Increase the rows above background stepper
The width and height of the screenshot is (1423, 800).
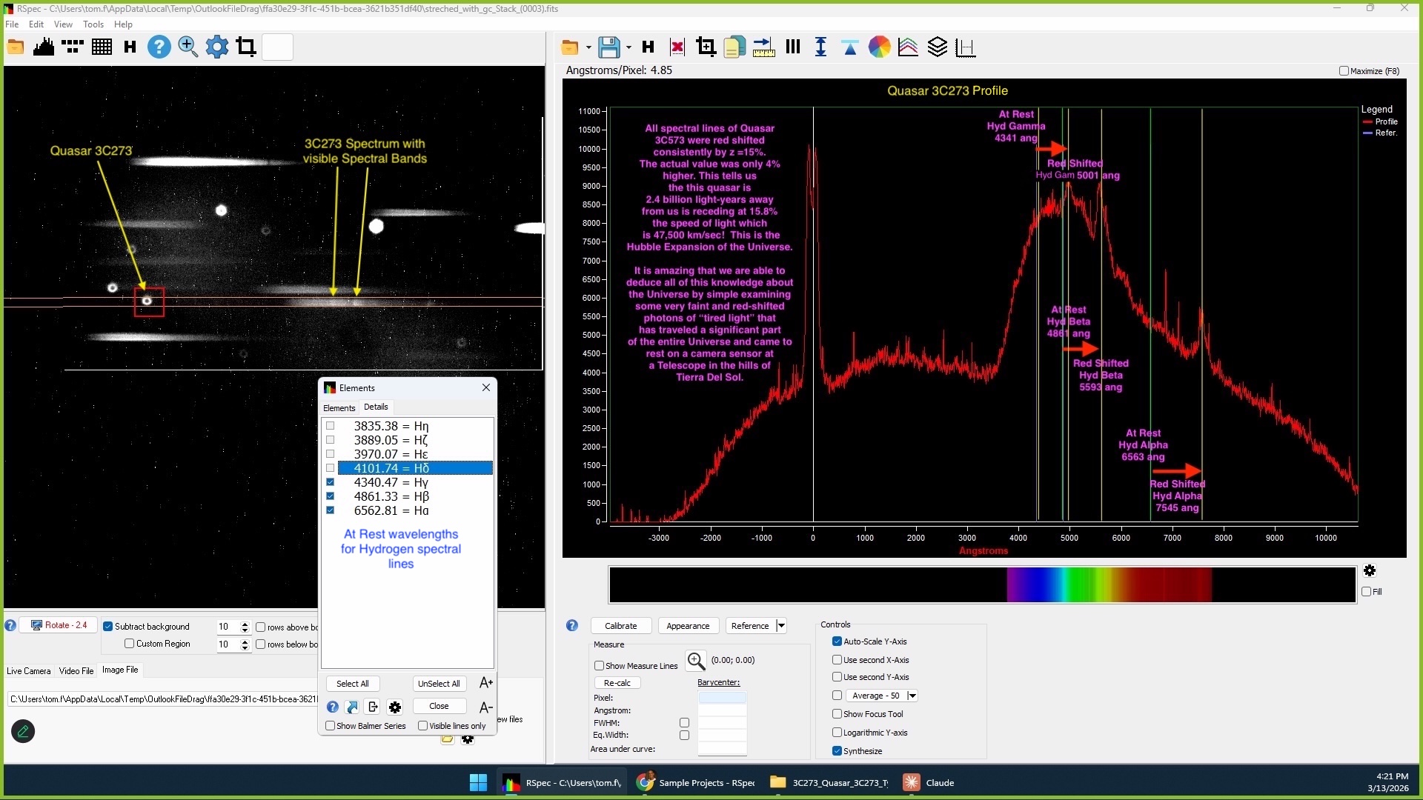coord(245,624)
